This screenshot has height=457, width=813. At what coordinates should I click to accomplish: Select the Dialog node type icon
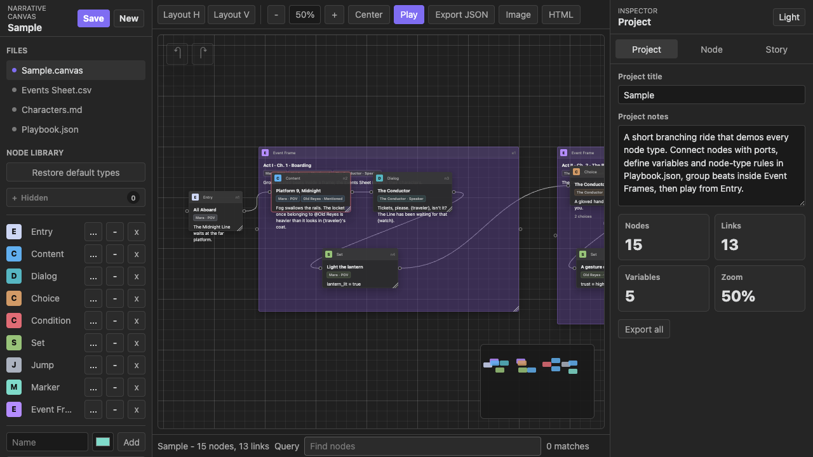coord(14,276)
